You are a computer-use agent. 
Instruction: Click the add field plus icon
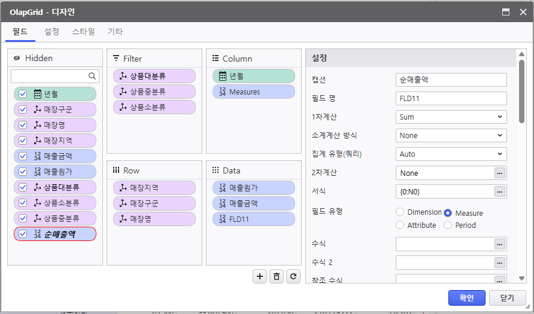tap(260, 276)
